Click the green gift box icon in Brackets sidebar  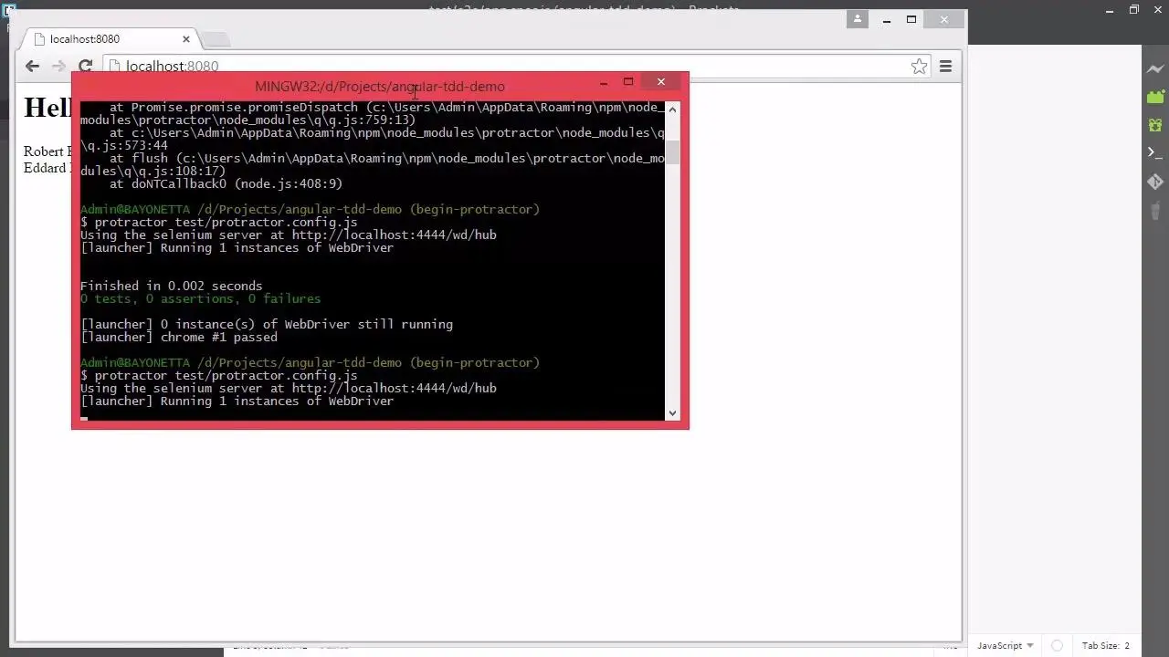(1155, 124)
